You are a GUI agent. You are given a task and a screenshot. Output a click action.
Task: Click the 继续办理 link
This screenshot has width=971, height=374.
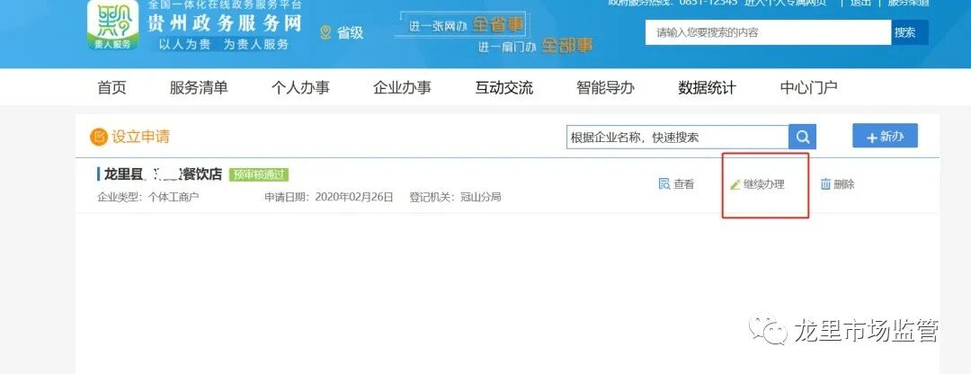[763, 184]
